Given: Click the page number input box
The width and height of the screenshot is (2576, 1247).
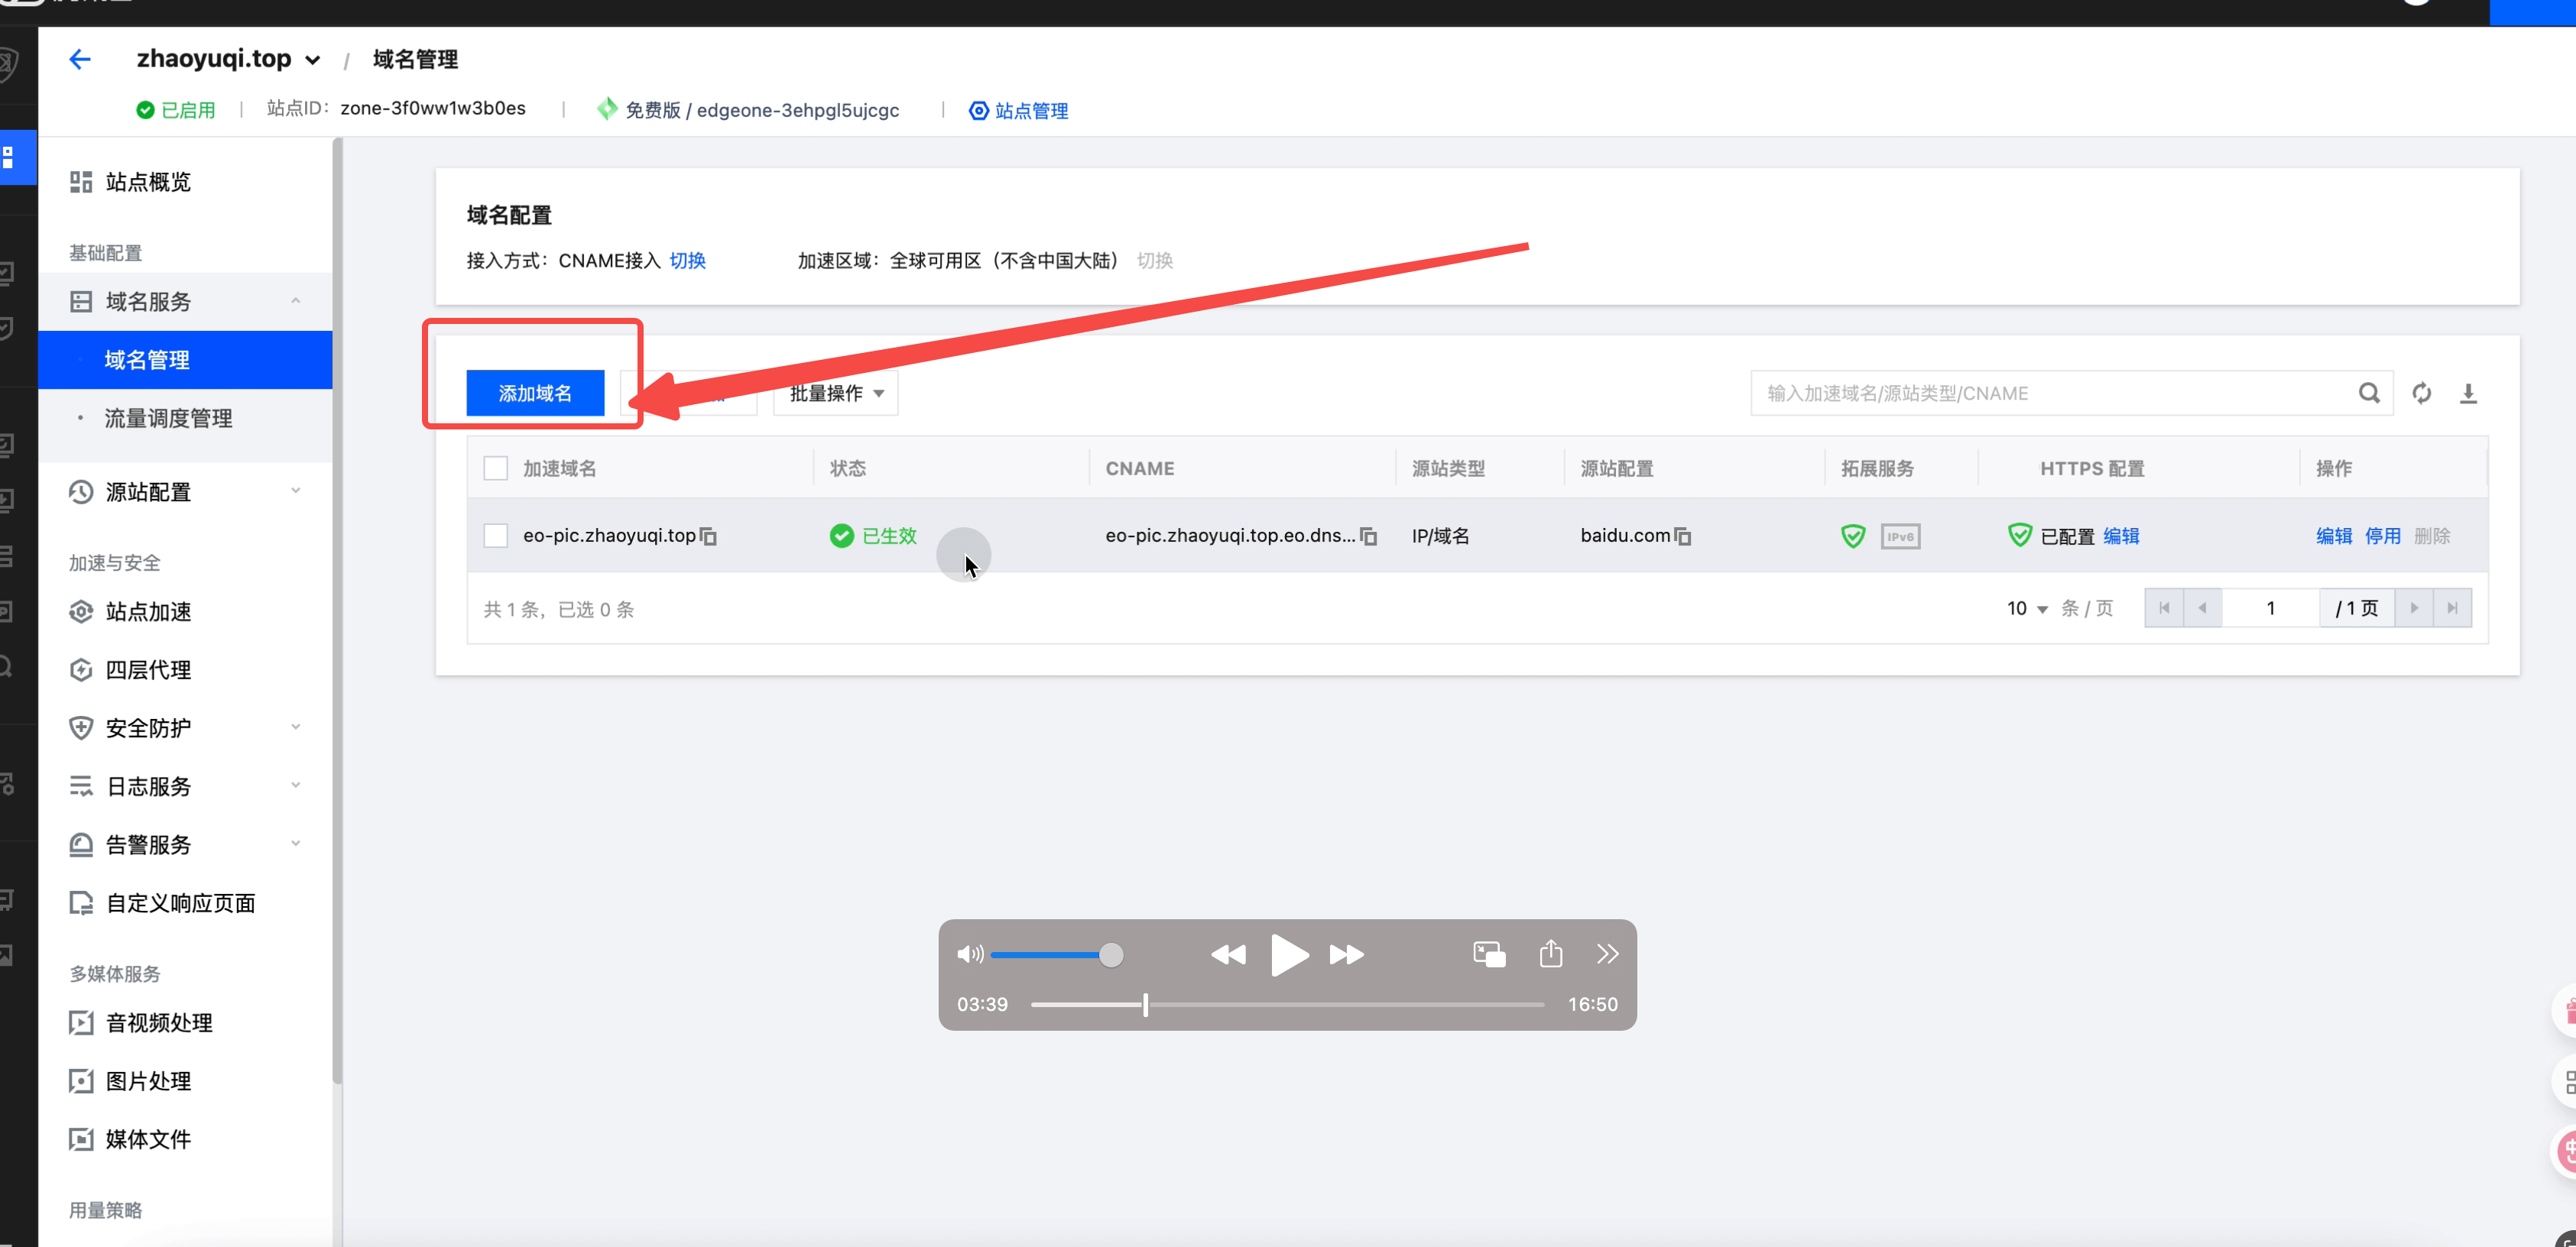Looking at the screenshot, I should click(2270, 608).
